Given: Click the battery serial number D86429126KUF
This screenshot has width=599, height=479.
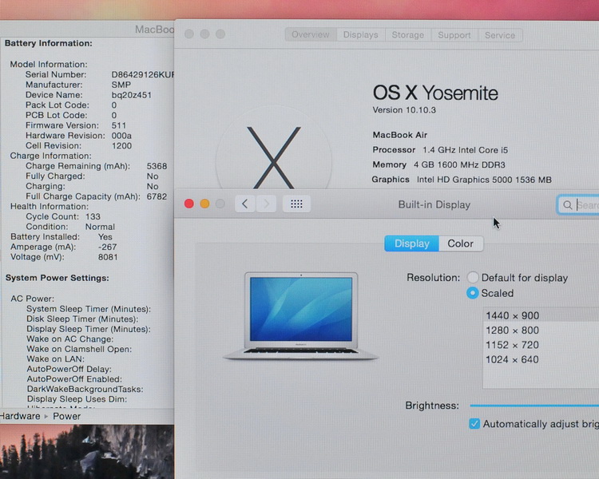Looking at the screenshot, I should 142,74.
